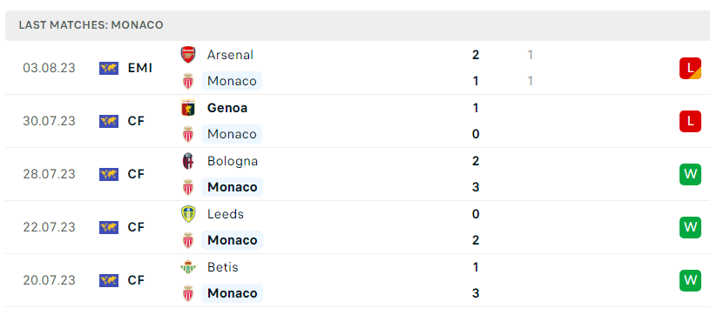Click world flag icon beside EMI
This screenshot has height=315, width=710.
pos(109,69)
